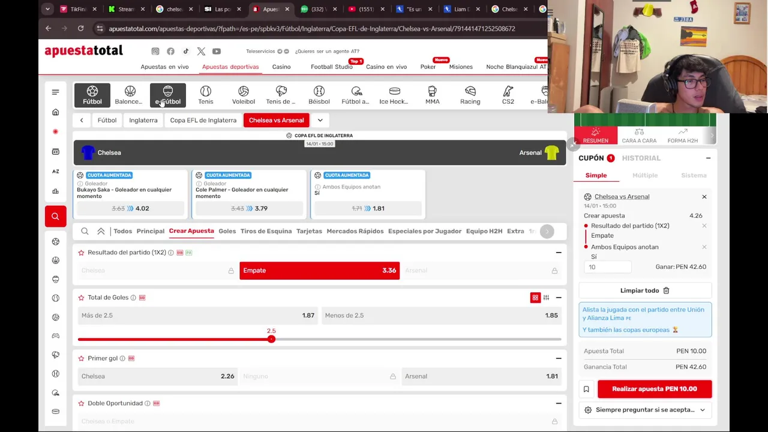
Task: Open the ¿Quieres ser un agente AT? link
Action: [327, 52]
